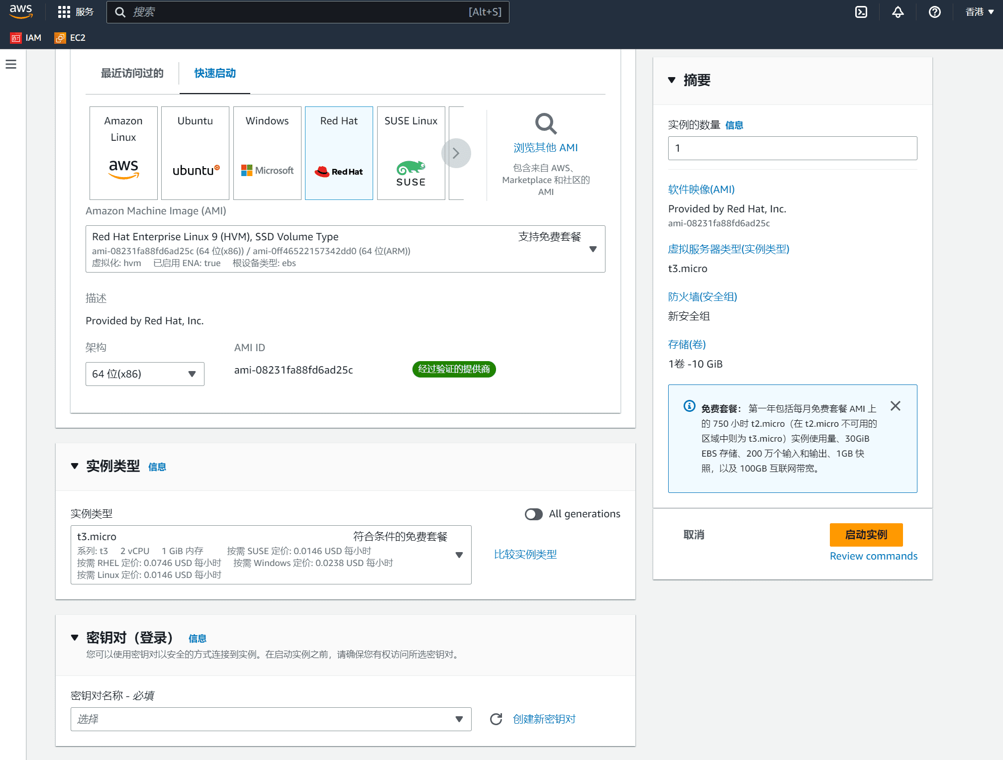Image resolution: width=1003 pixels, height=760 pixels.
Task: Toggle the All generations switch
Action: (534, 514)
